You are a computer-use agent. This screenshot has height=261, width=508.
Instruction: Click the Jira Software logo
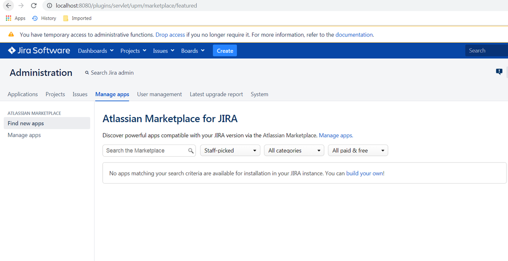[x=39, y=50]
